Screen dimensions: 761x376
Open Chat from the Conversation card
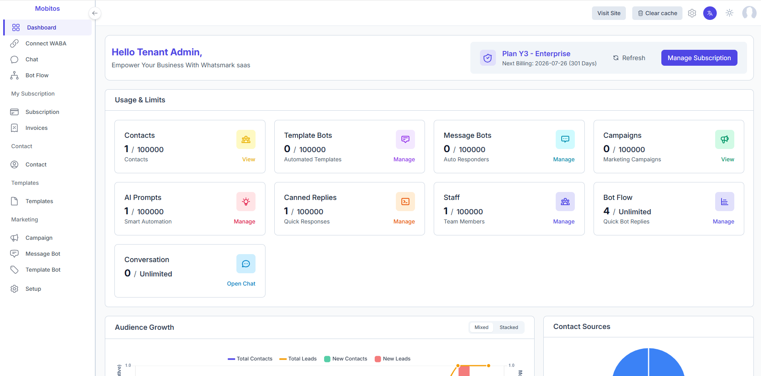click(x=241, y=283)
